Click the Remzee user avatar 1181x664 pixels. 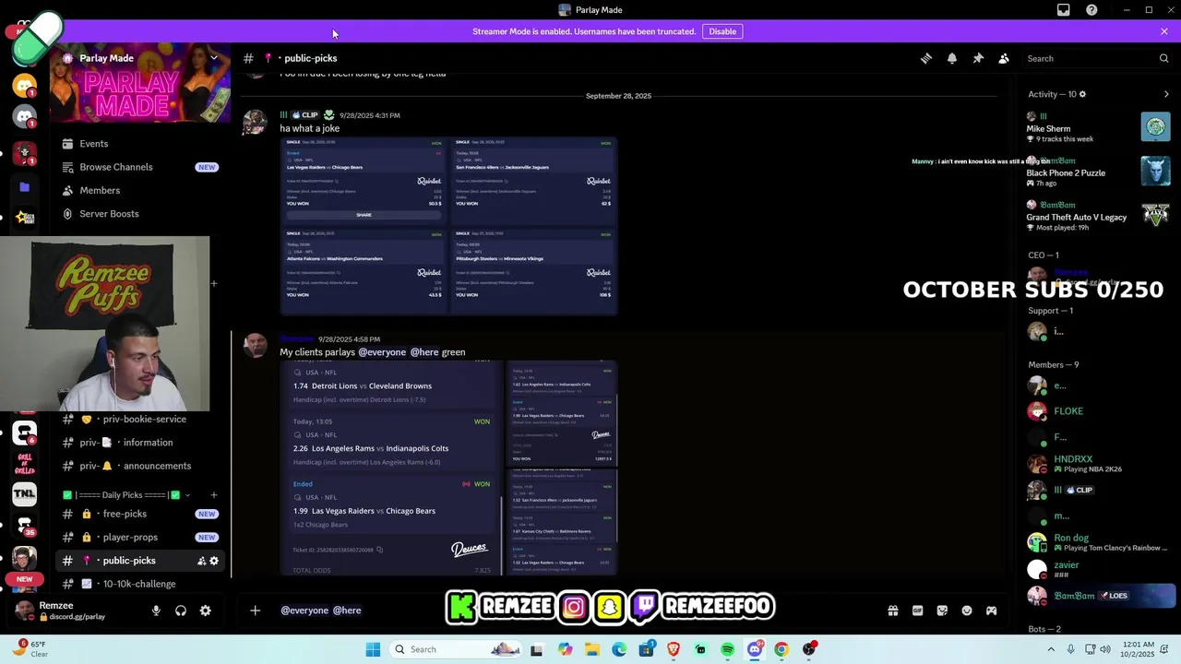25,611
